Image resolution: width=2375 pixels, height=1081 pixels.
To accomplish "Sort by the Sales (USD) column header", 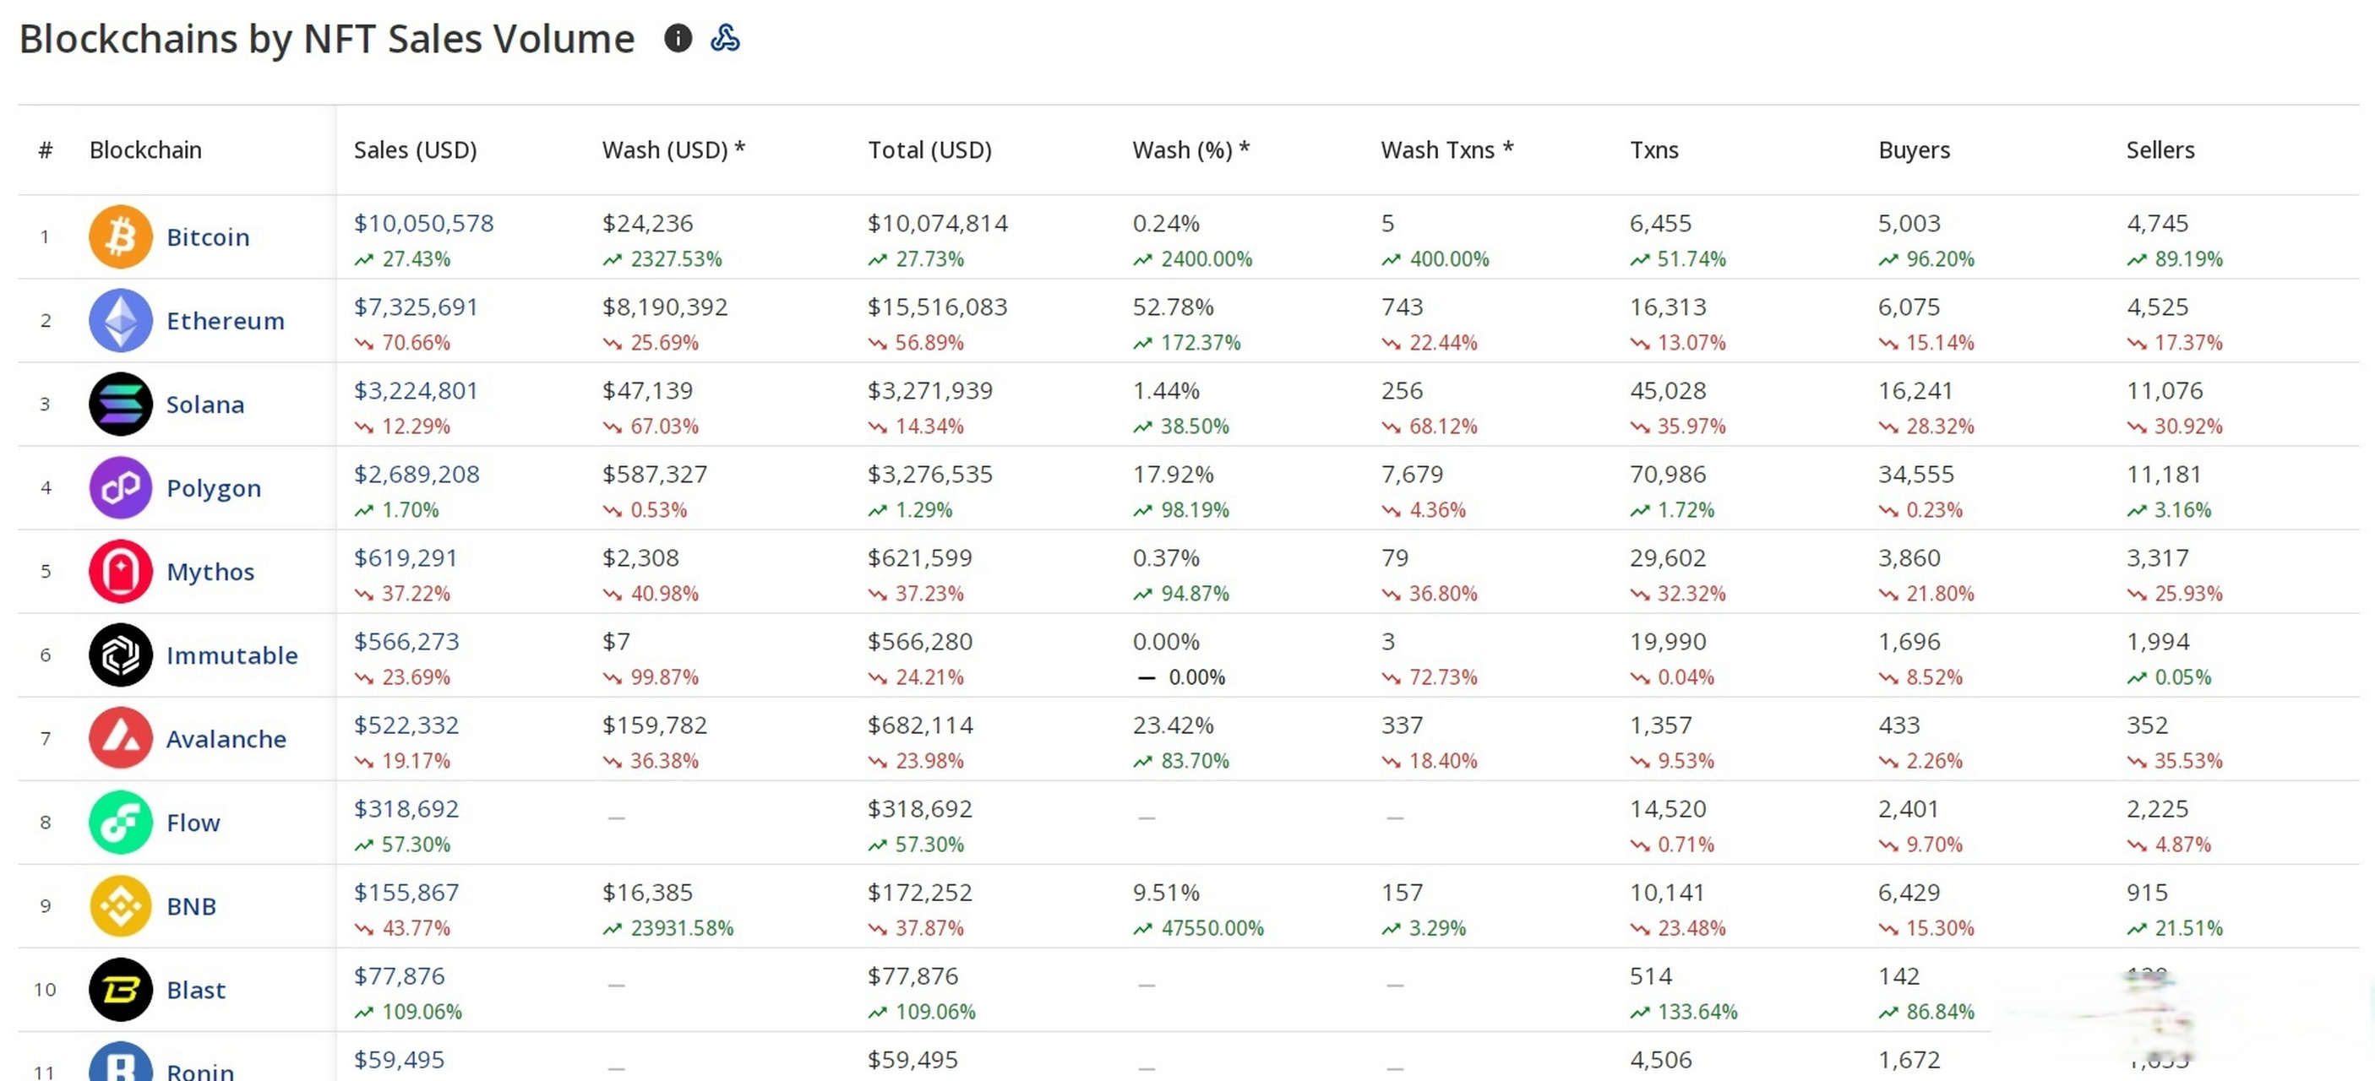I will 416,150.
